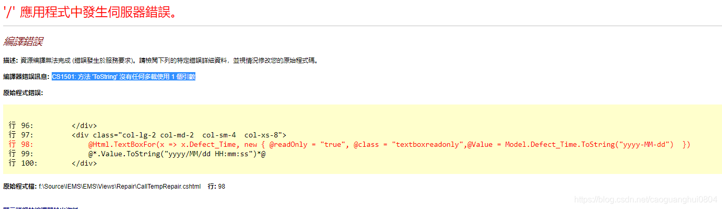722x209 pixels.
Task: Click source file path CallTempRepair.cshtml
Action: tap(120, 186)
